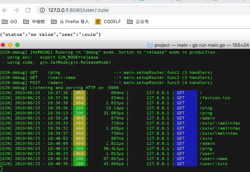Click GET method cell at 10:40:38
Screen dimensions: 250x172
tap(186, 164)
